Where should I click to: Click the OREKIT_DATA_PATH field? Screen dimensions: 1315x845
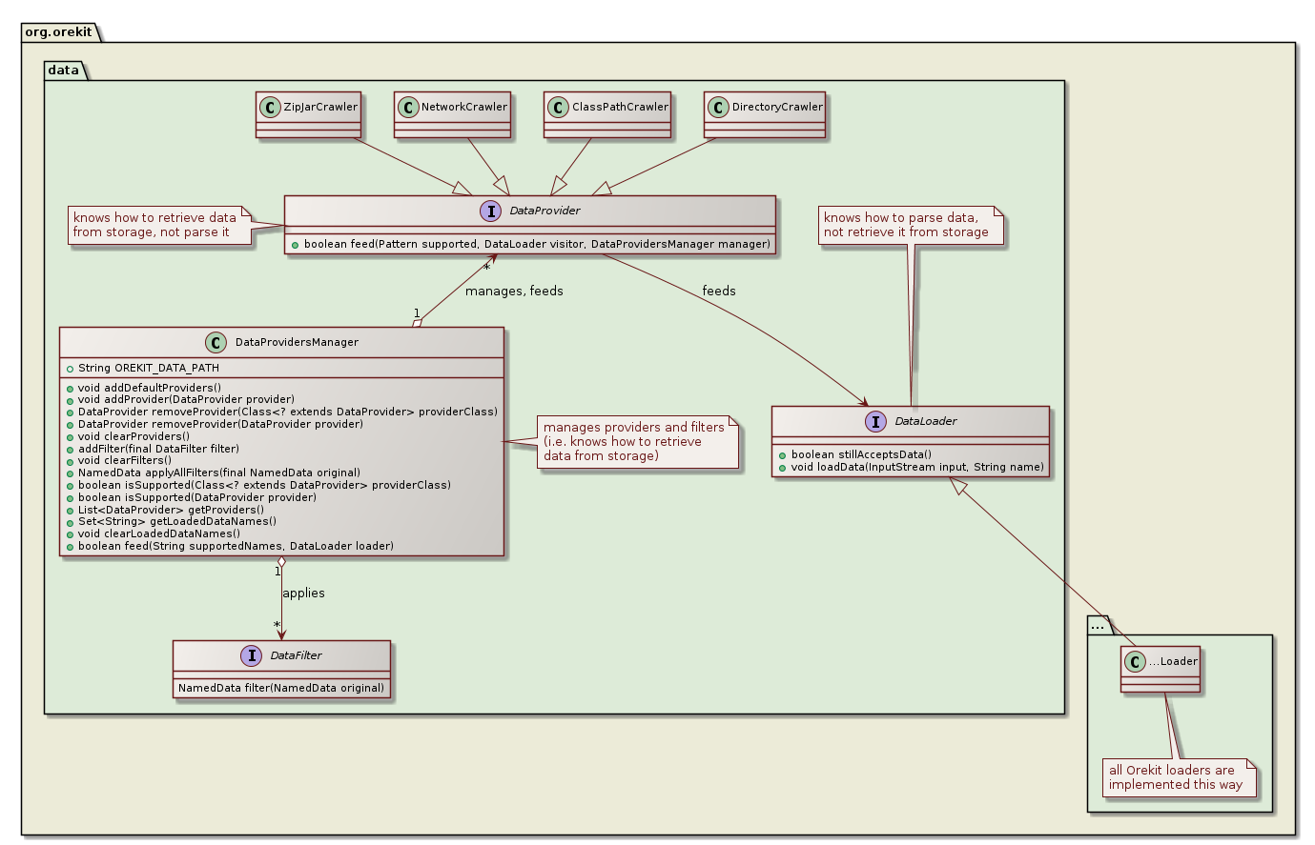(x=149, y=368)
